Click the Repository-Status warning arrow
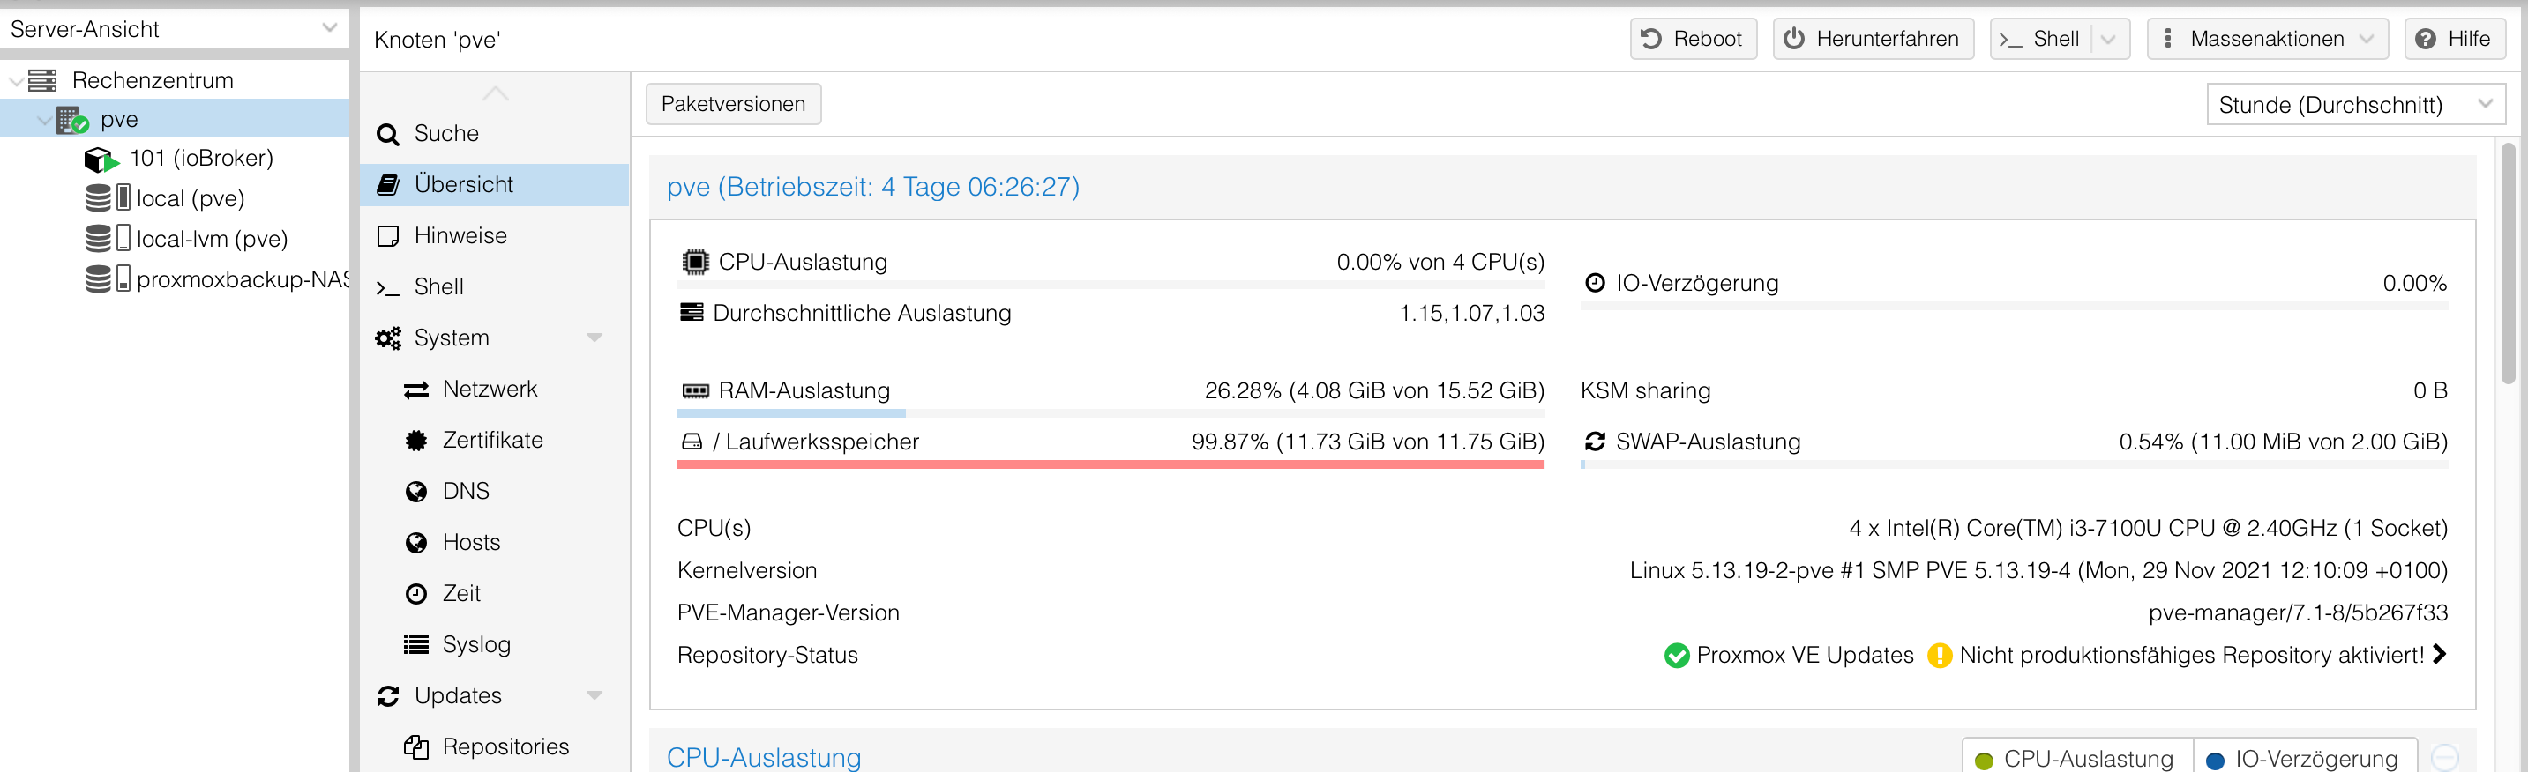The height and width of the screenshot is (772, 2528). pyautogui.click(x=2440, y=654)
